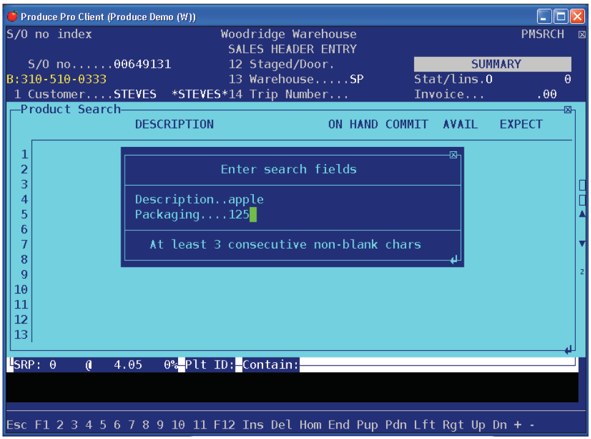Close the Enter search fields dialog
Screen dimensions: 591x439
[x=453, y=155]
